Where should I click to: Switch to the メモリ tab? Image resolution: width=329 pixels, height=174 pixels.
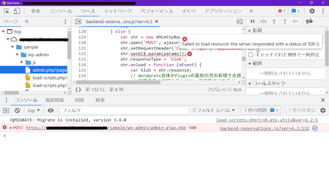coord(189,11)
